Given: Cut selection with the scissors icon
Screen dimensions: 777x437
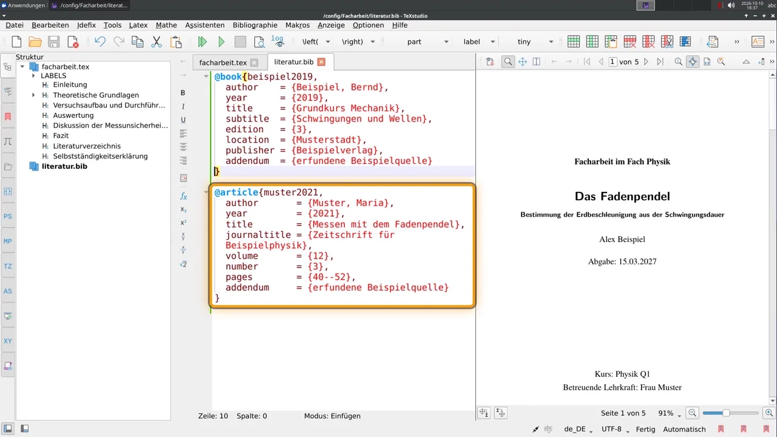Looking at the screenshot, I should [157, 42].
